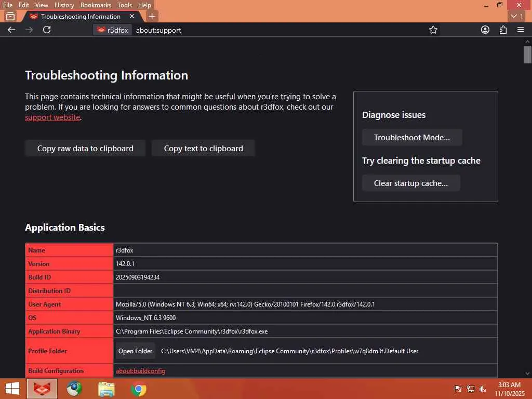Viewport: 532px width, 399px height.
Task: Open File Explorer from the taskbar
Action: pos(107,389)
